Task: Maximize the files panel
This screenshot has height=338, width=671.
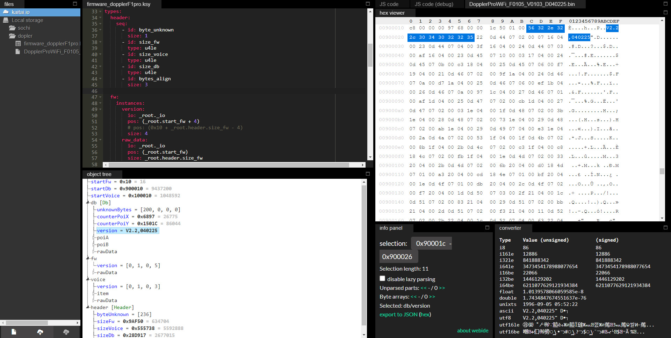Action: (75, 4)
